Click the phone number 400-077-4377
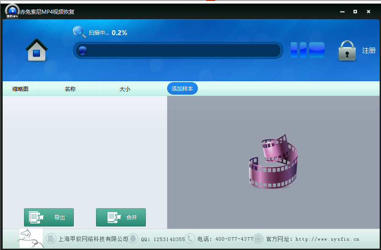Viewport: 381px width, 250px height. [x=234, y=239]
